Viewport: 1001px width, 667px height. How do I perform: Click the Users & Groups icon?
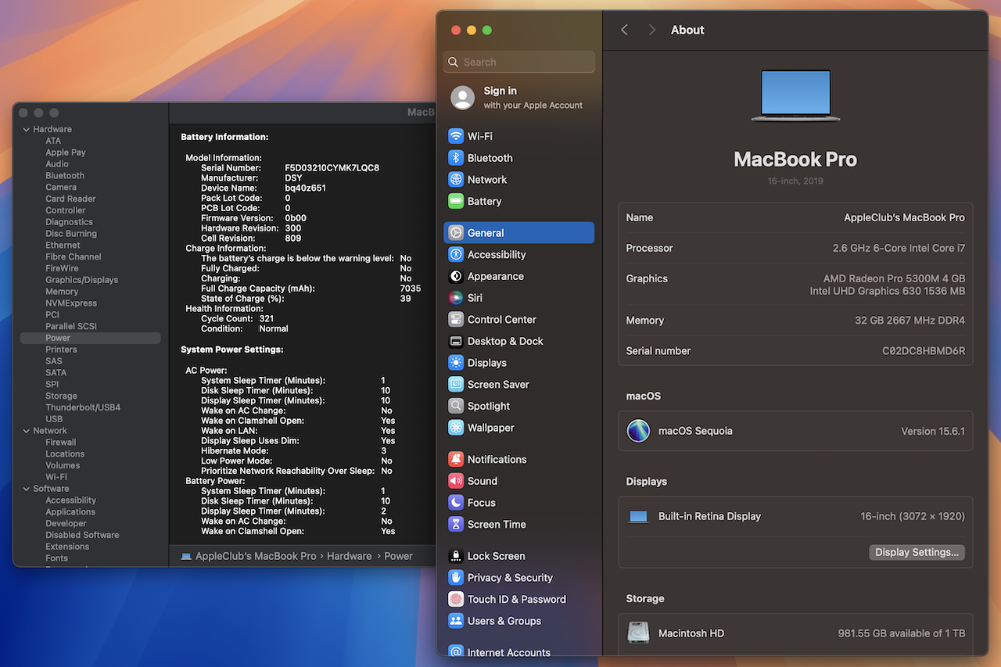(456, 621)
